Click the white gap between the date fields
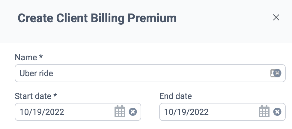Viewport: 292px width, 129px height. pyautogui.click(x=150, y=112)
